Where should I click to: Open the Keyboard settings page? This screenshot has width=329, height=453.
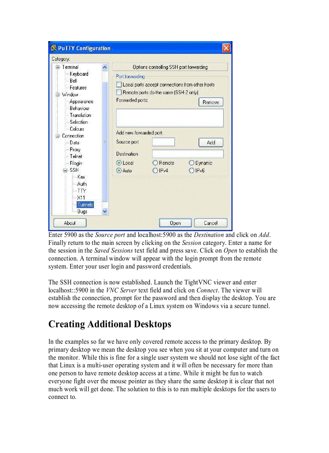(78, 74)
